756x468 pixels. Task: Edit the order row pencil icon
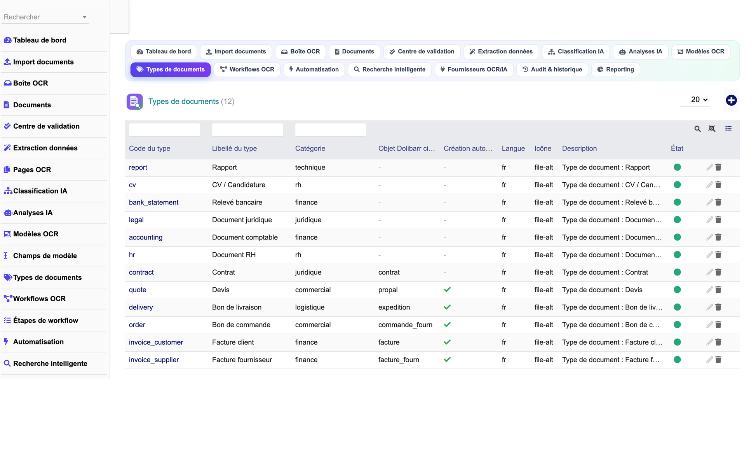coord(709,325)
